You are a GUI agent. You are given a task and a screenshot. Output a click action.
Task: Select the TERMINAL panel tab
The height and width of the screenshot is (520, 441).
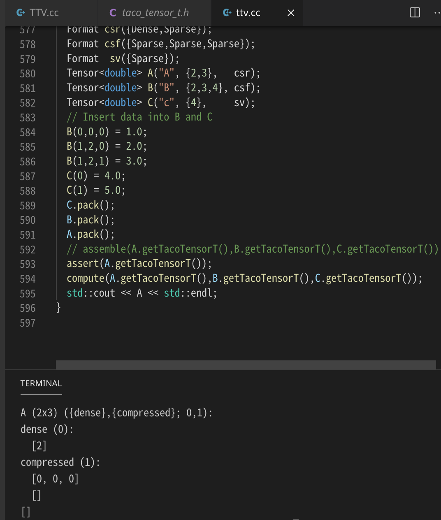pyautogui.click(x=41, y=383)
